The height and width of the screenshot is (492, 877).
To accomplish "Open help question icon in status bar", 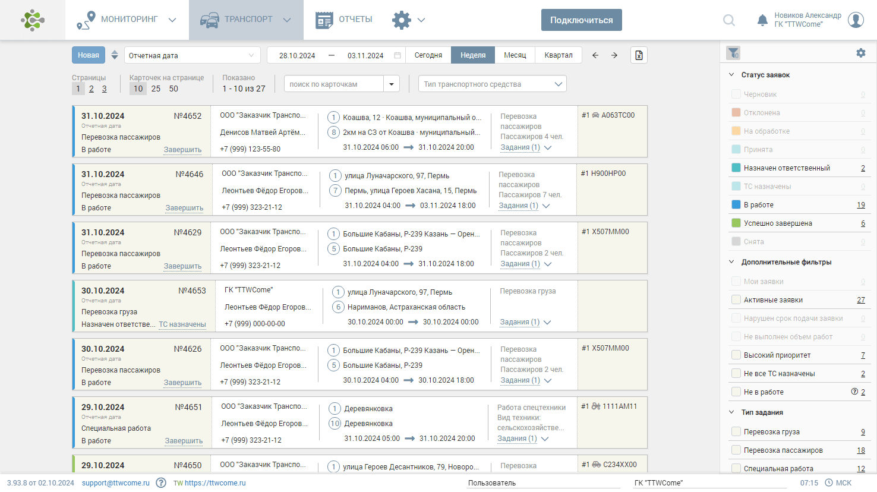I will pyautogui.click(x=161, y=482).
